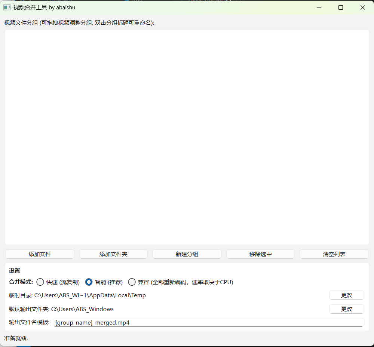Click inside the empty video group list
This screenshot has width=374, height=347.
pos(187,137)
